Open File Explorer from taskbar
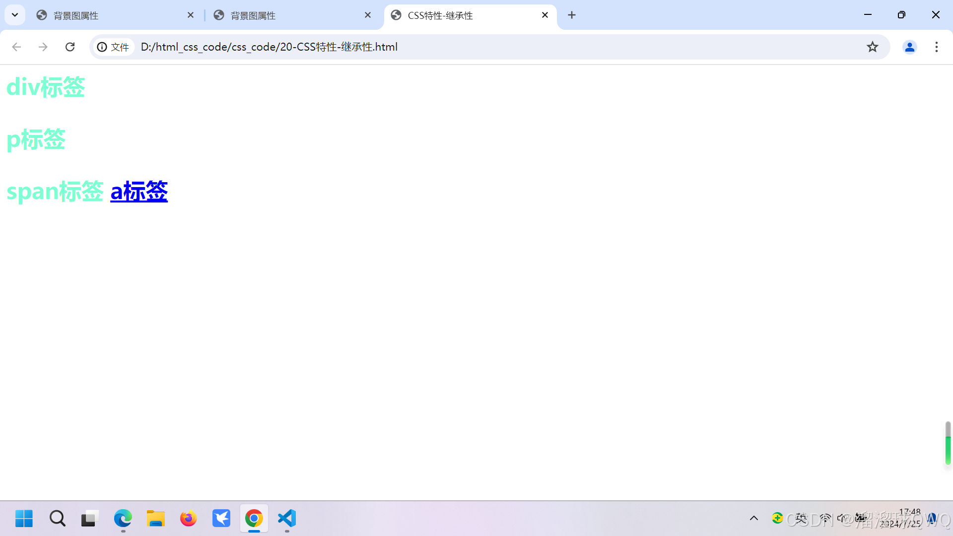The height and width of the screenshot is (536, 953). click(x=156, y=519)
